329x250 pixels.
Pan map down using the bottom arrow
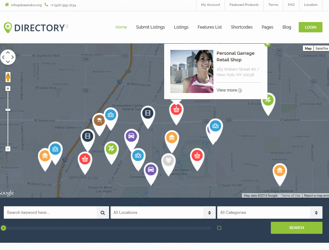click(8, 62)
